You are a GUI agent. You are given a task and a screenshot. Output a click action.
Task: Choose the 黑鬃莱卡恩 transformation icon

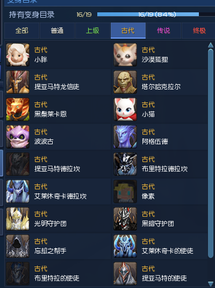pos(18,109)
